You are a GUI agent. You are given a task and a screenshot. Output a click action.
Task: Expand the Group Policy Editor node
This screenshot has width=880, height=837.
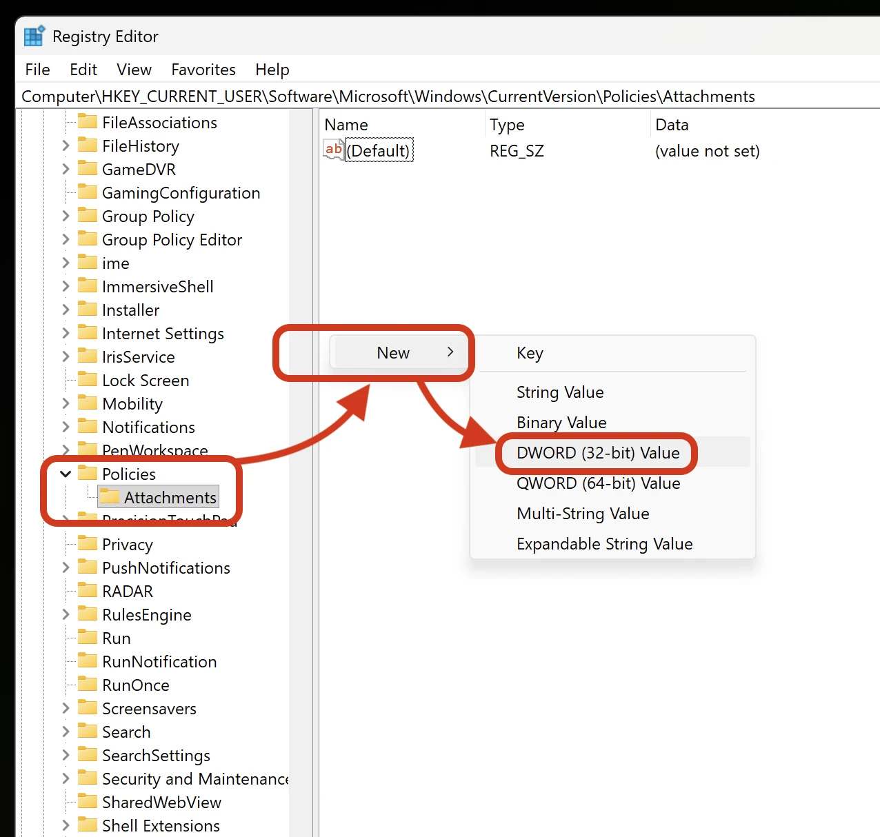click(66, 239)
